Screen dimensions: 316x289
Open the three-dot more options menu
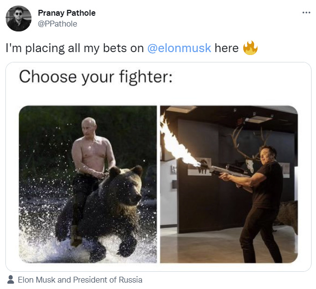(x=306, y=13)
